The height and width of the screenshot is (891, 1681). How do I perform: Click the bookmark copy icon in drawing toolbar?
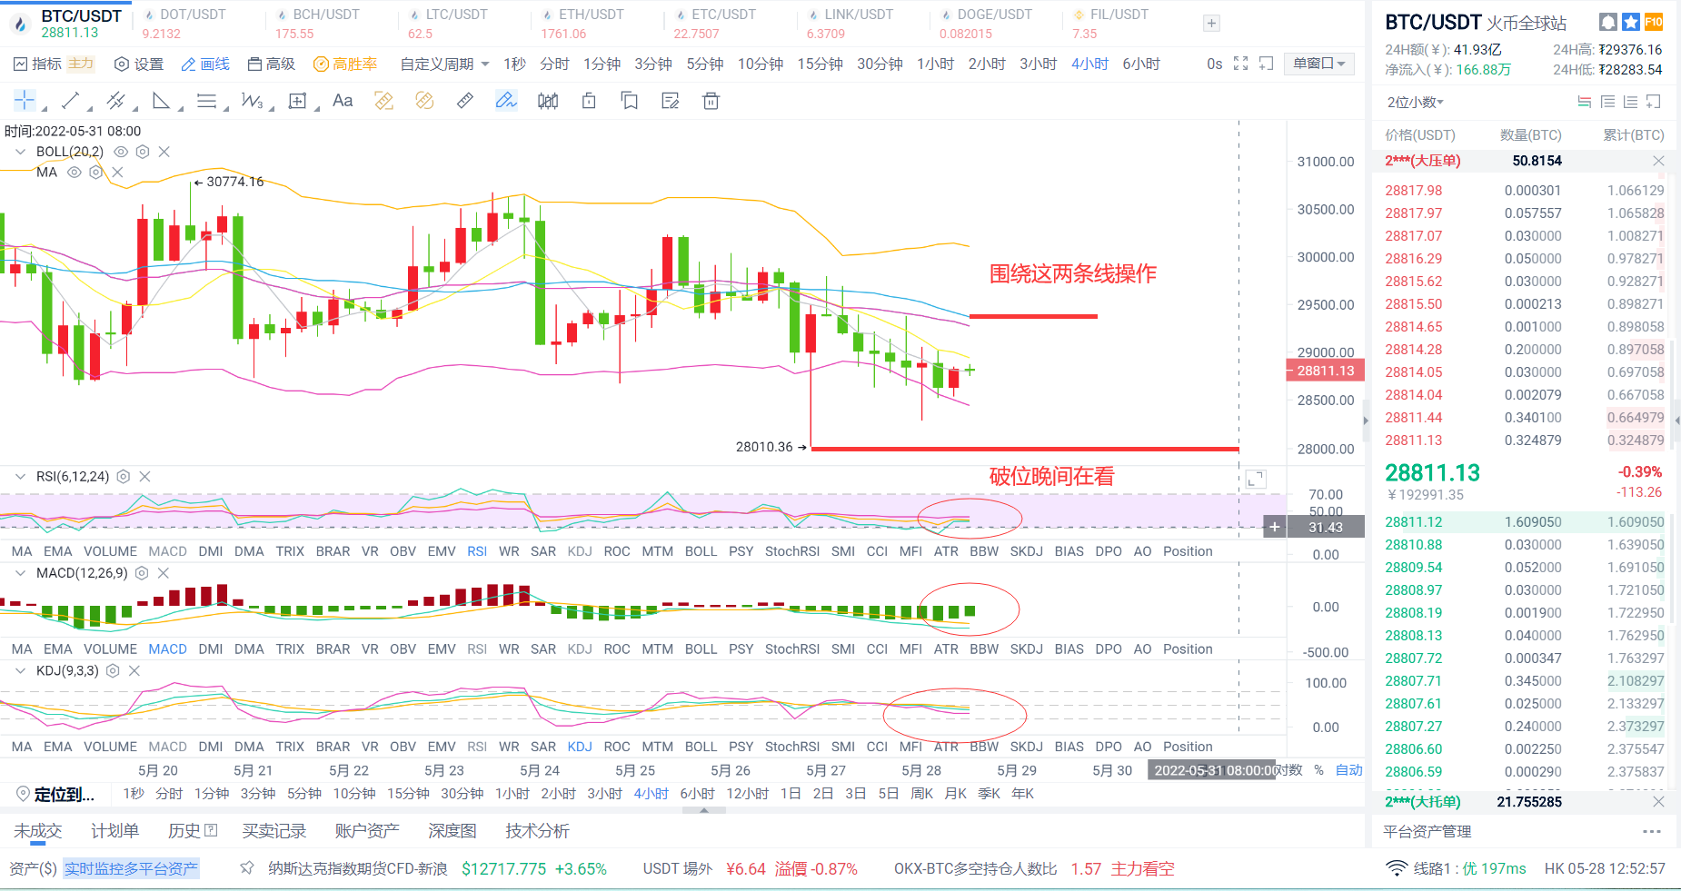630,101
